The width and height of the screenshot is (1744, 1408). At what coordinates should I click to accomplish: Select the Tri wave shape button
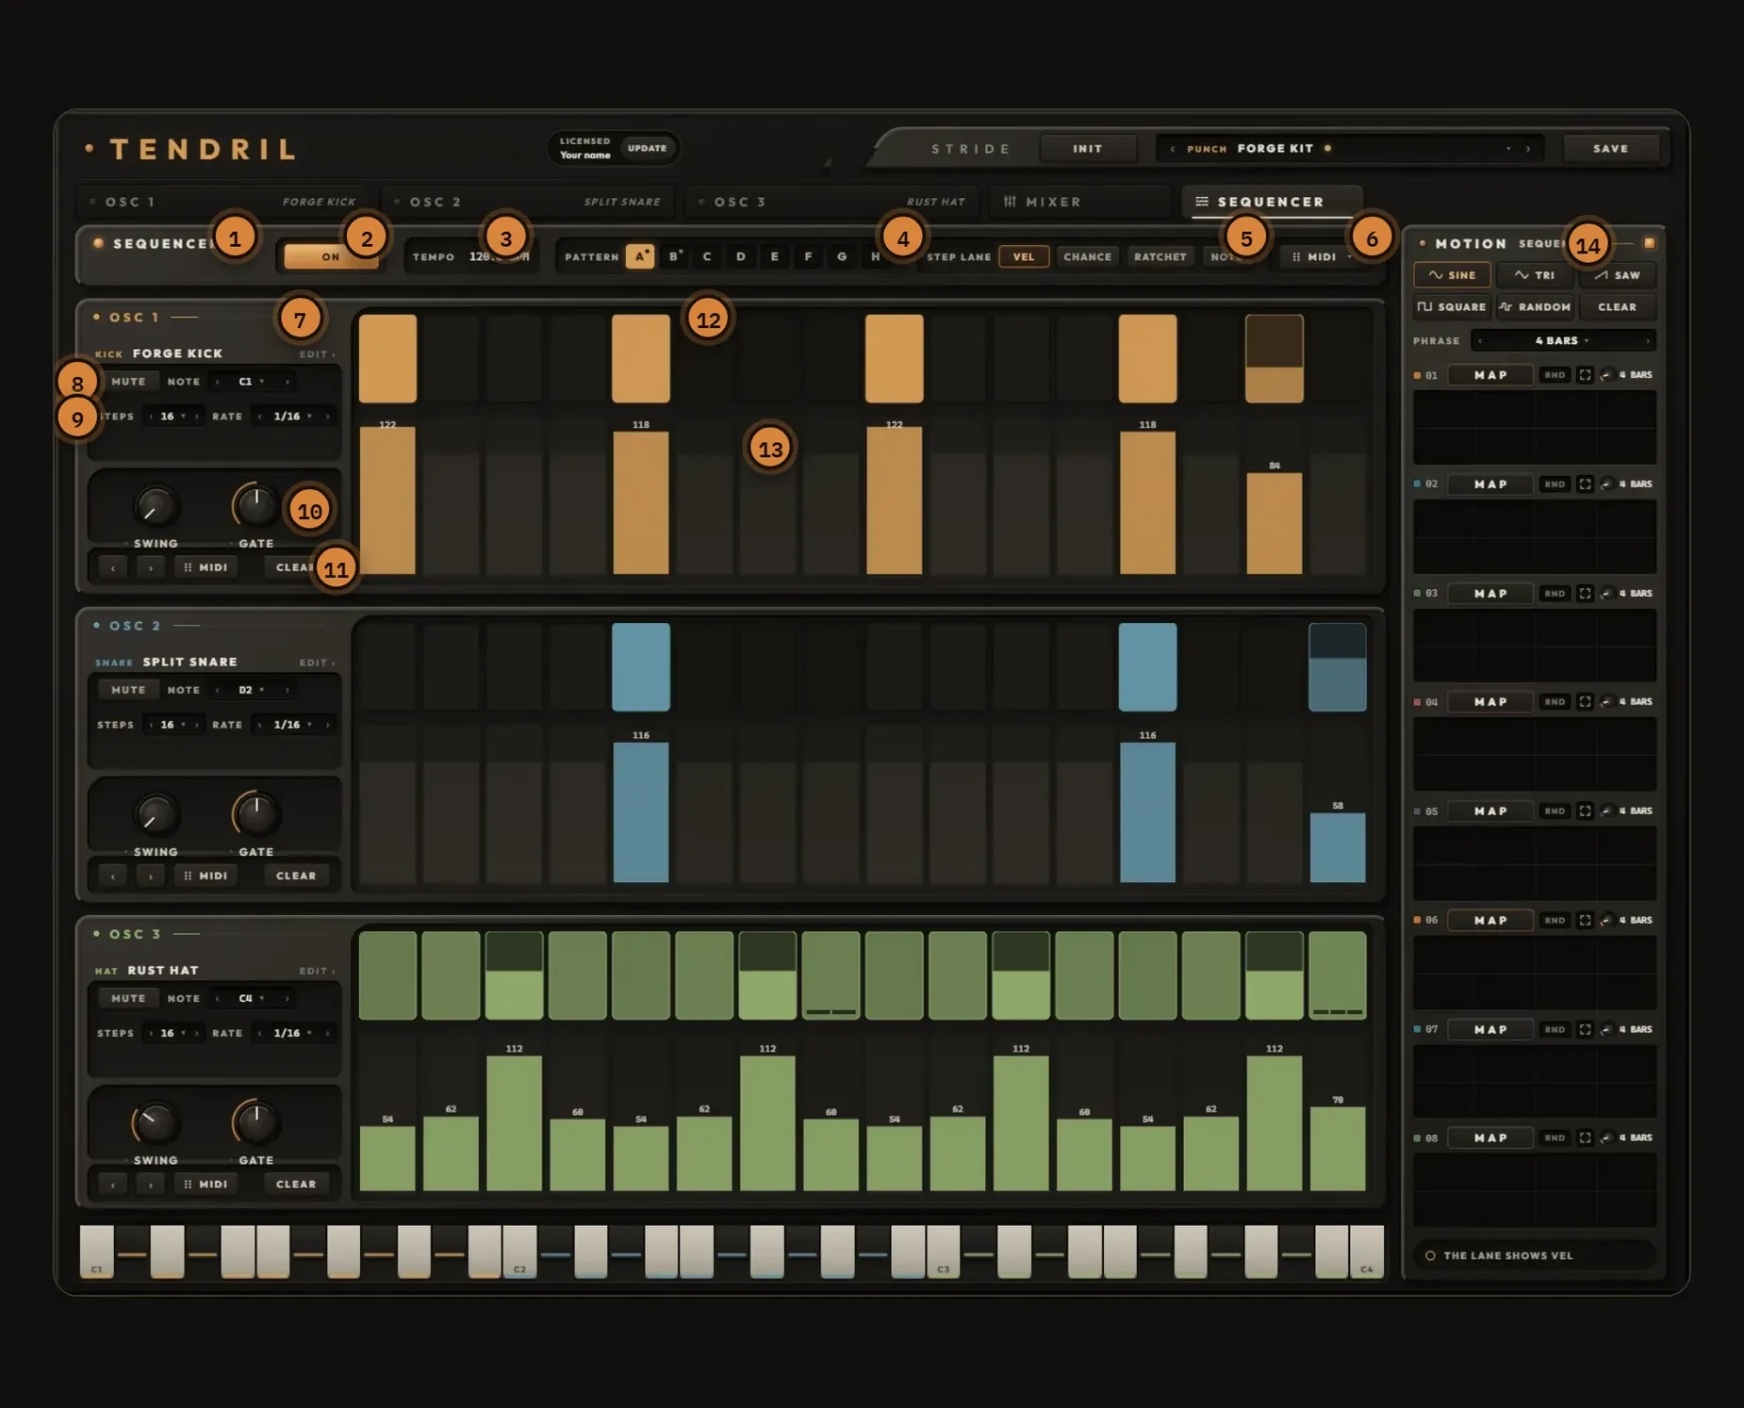coord(1535,275)
